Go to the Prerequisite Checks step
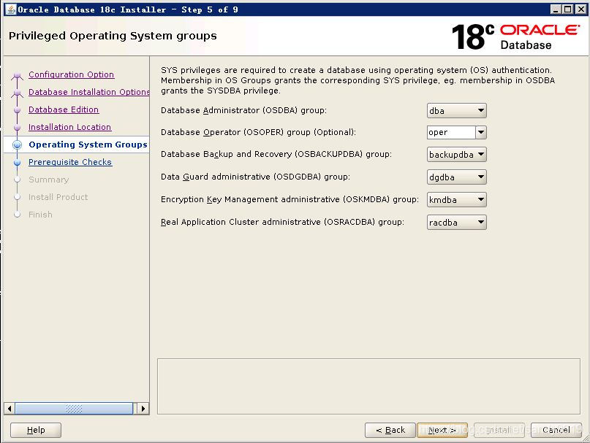The width and height of the screenshot is (590, 443). 70,162
